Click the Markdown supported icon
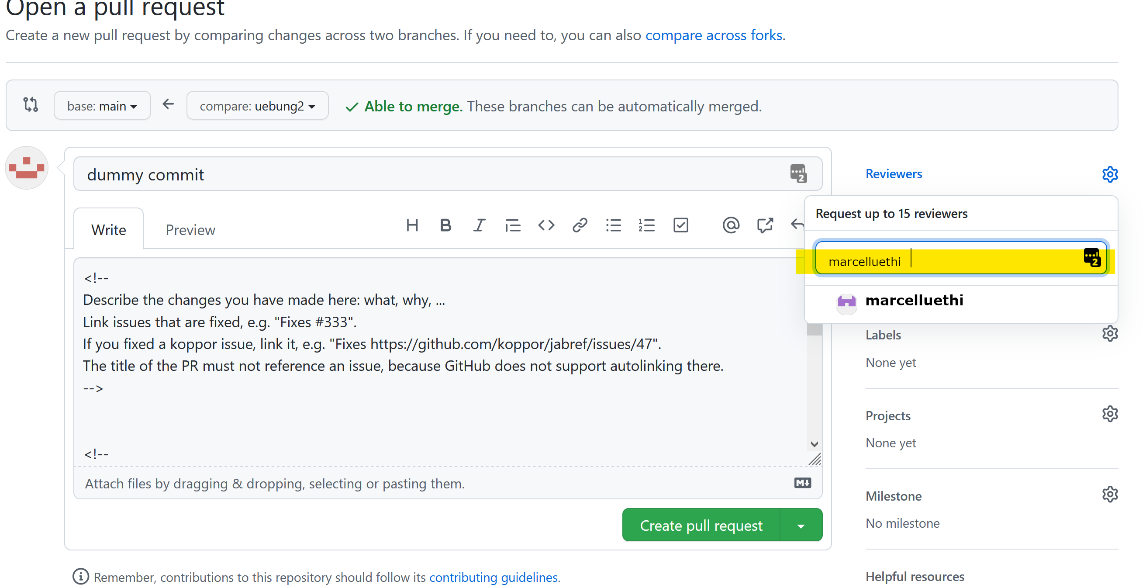Viewport: 1146px width, 588px height. point(803,483)
